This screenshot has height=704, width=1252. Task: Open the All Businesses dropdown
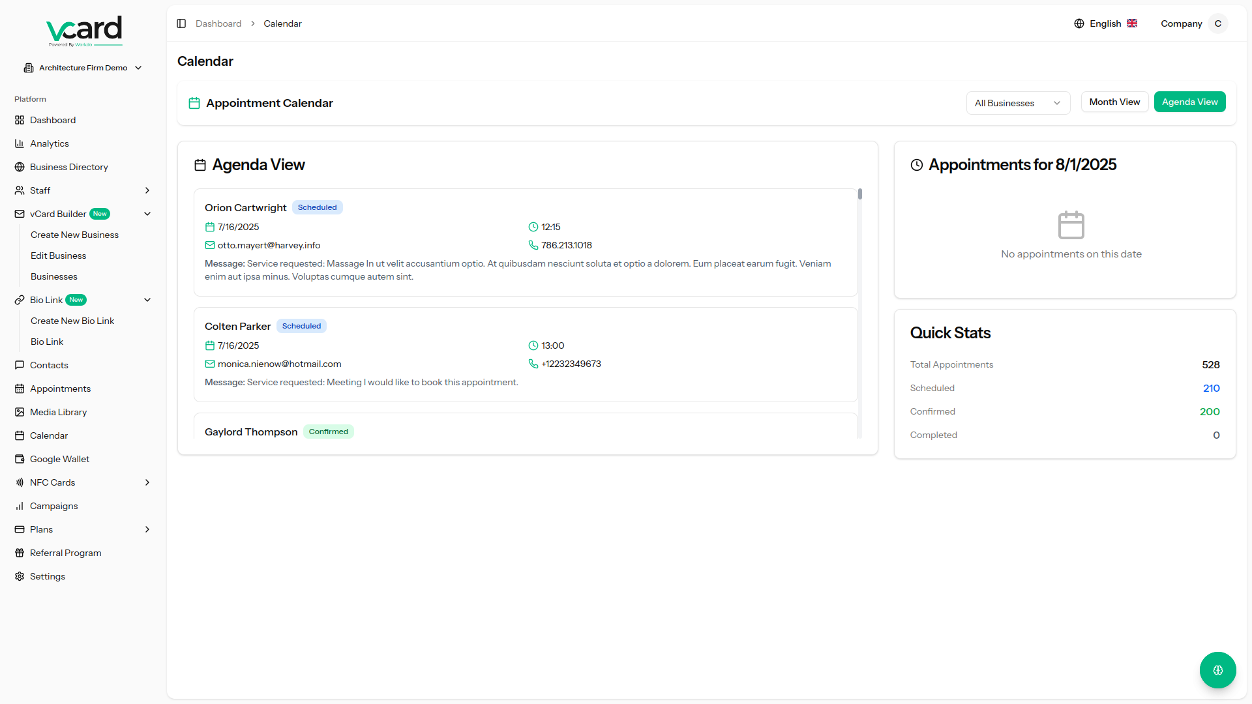(1017, 103)
